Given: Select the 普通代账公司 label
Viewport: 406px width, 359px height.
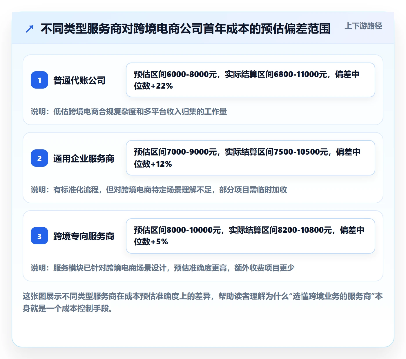Looking at the screenshot, I should point(79,80).
